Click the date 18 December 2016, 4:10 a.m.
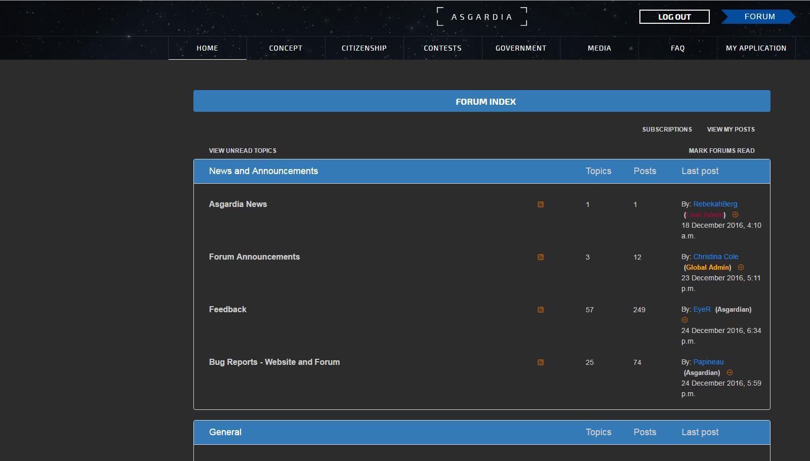 tap(721, 230)
